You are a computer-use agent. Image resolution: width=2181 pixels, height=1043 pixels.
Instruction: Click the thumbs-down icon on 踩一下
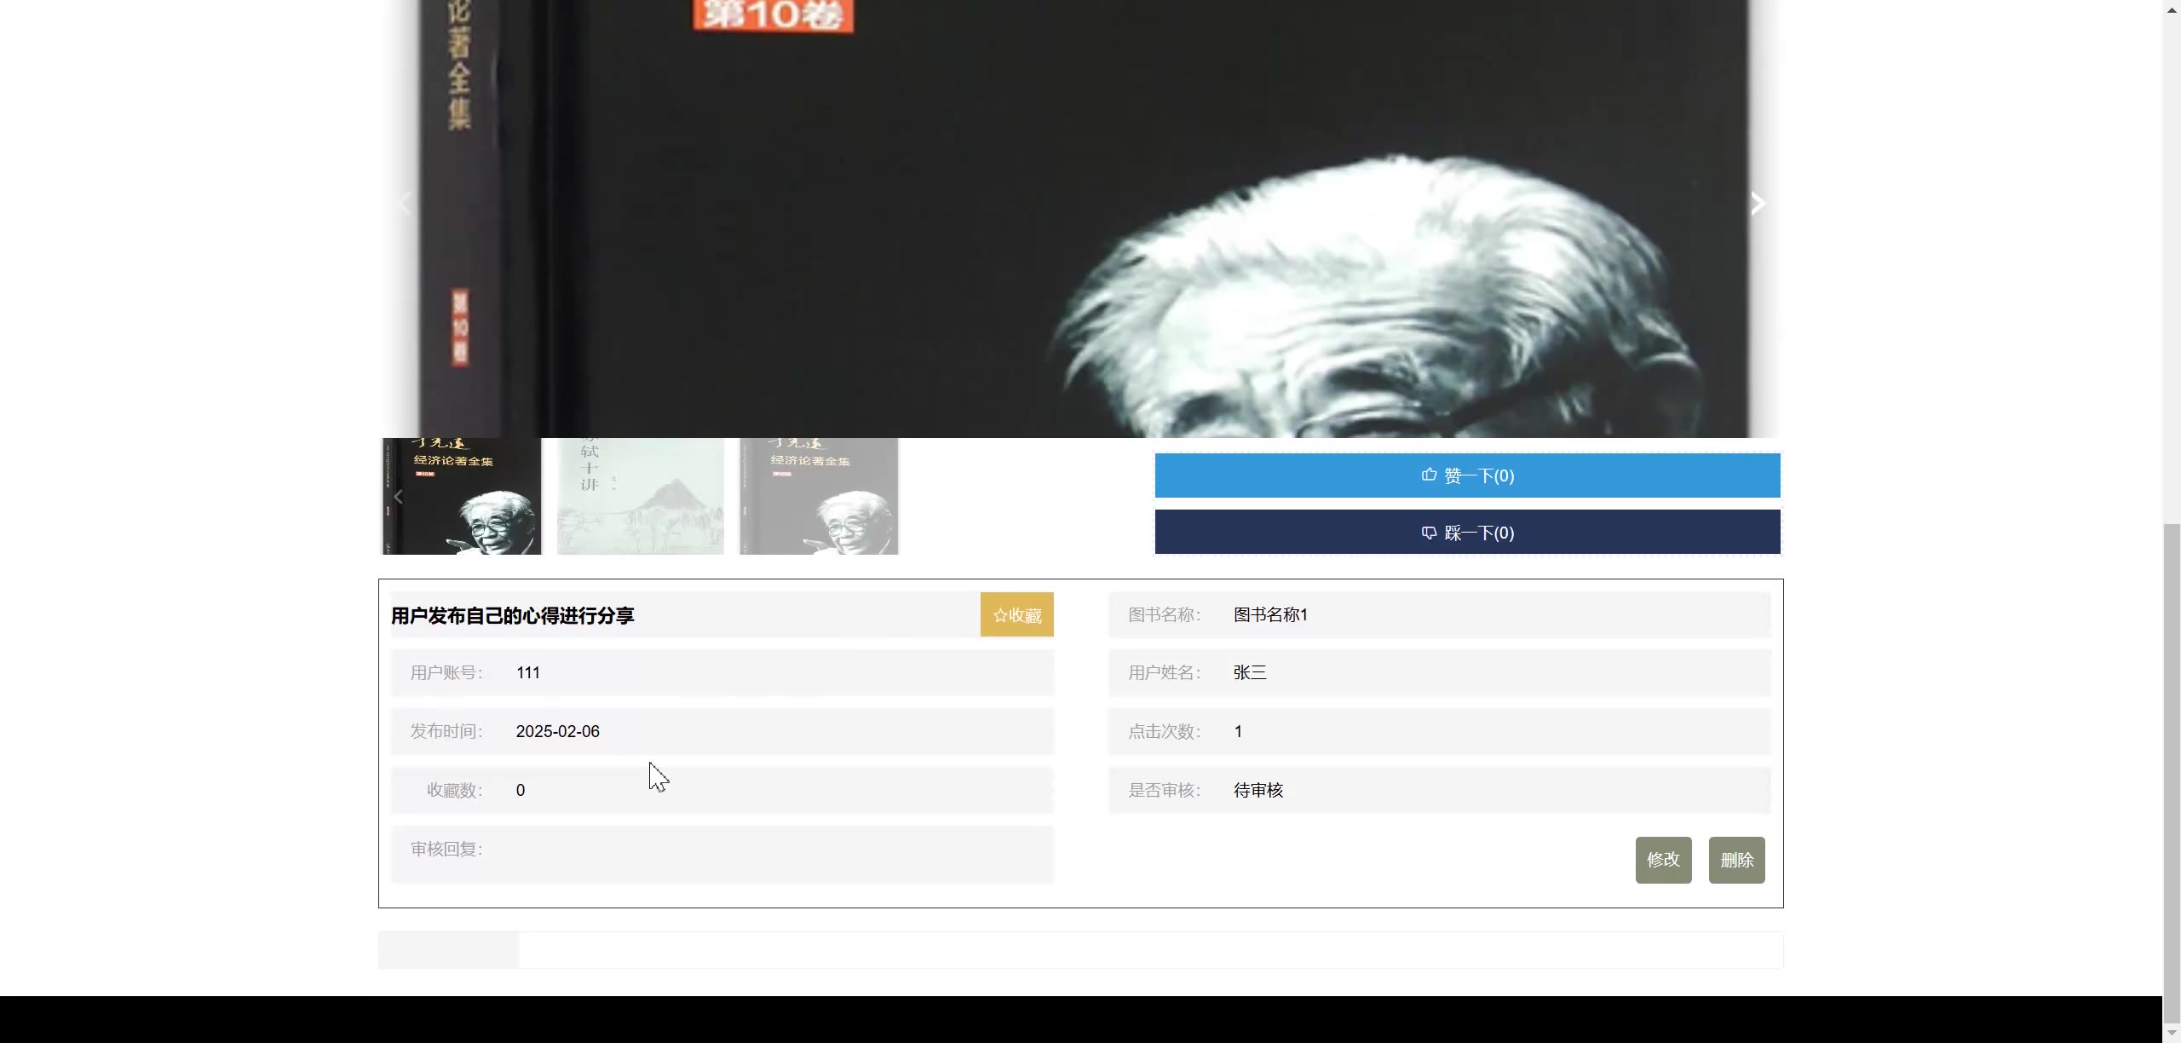click(1429, 533)
